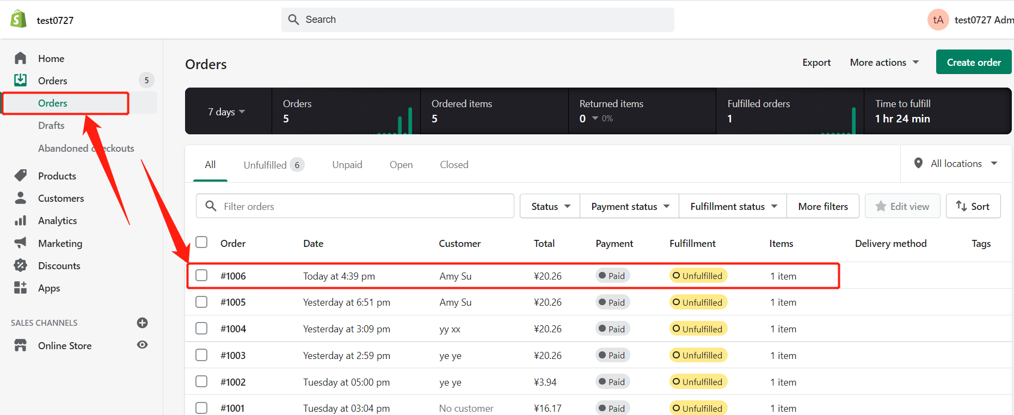Expand the 7 days range dropdown
Screen dimensions: 1014x415
point(226,112)
